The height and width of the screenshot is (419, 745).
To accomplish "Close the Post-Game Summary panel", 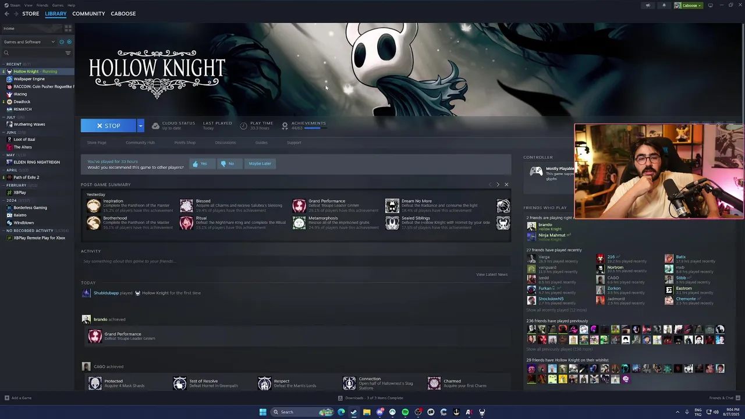I will pos(506,184).
